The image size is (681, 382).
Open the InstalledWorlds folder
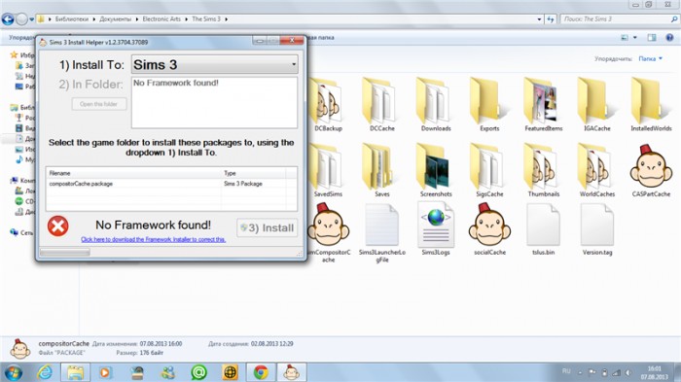coord(651,105)
